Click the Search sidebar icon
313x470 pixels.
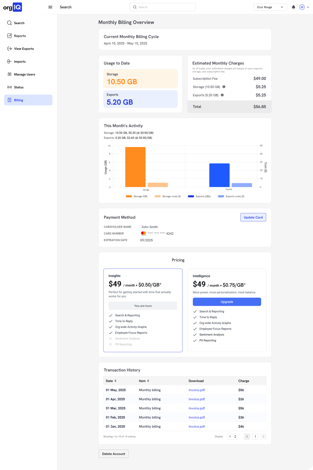[9, 23]
